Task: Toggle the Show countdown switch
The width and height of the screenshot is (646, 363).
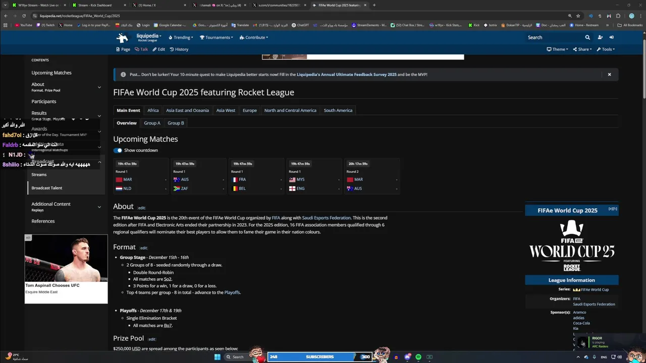Action: (118, 150)
